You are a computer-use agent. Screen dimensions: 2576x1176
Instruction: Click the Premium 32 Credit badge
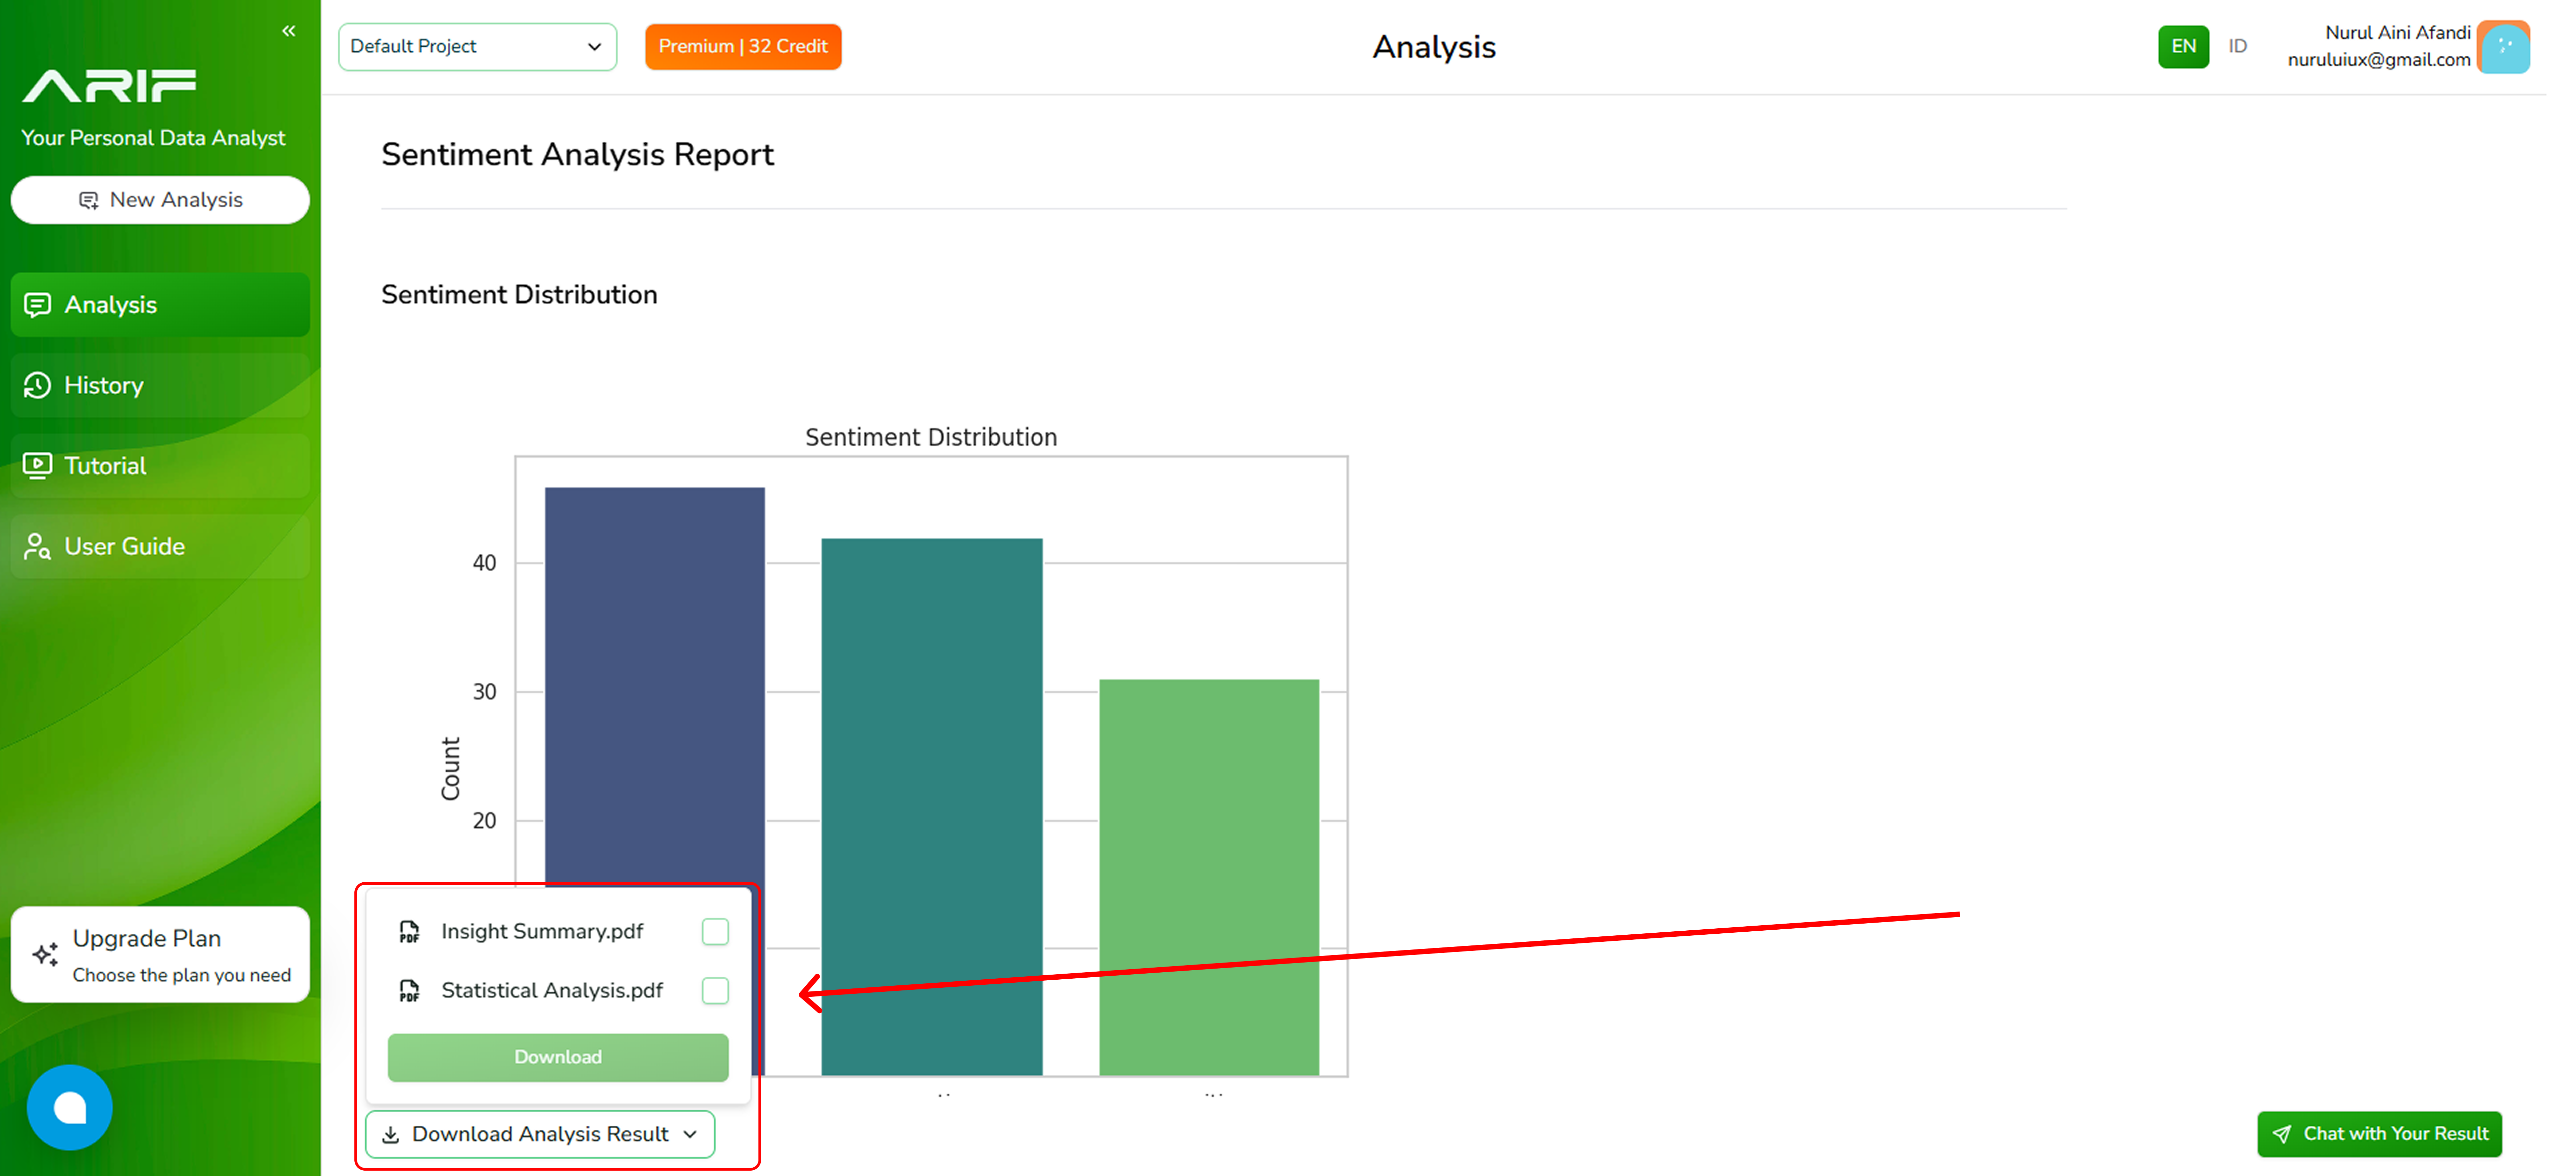coord(743,47)
